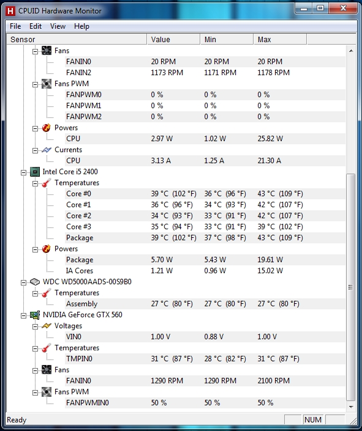Click the scrollbar down arrow
Image resolution: width=362 pixels, height=431 pixels.
351,407
